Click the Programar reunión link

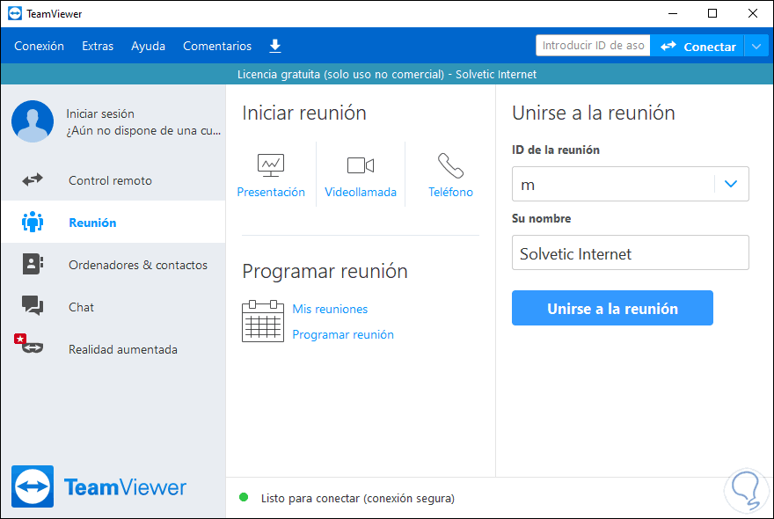[343, 334]
